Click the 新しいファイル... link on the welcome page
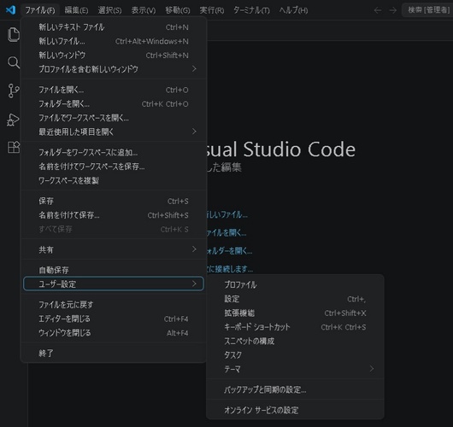This screenshot has height=427, width=453. click(227, 214)
